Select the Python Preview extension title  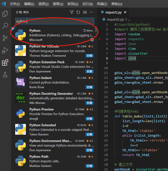pyautogui.click(x=41, y=109)
